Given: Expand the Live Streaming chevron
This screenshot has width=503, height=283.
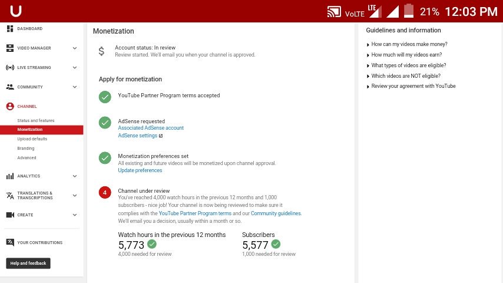Looking at the screenshot, I should [x=75, y=67].
